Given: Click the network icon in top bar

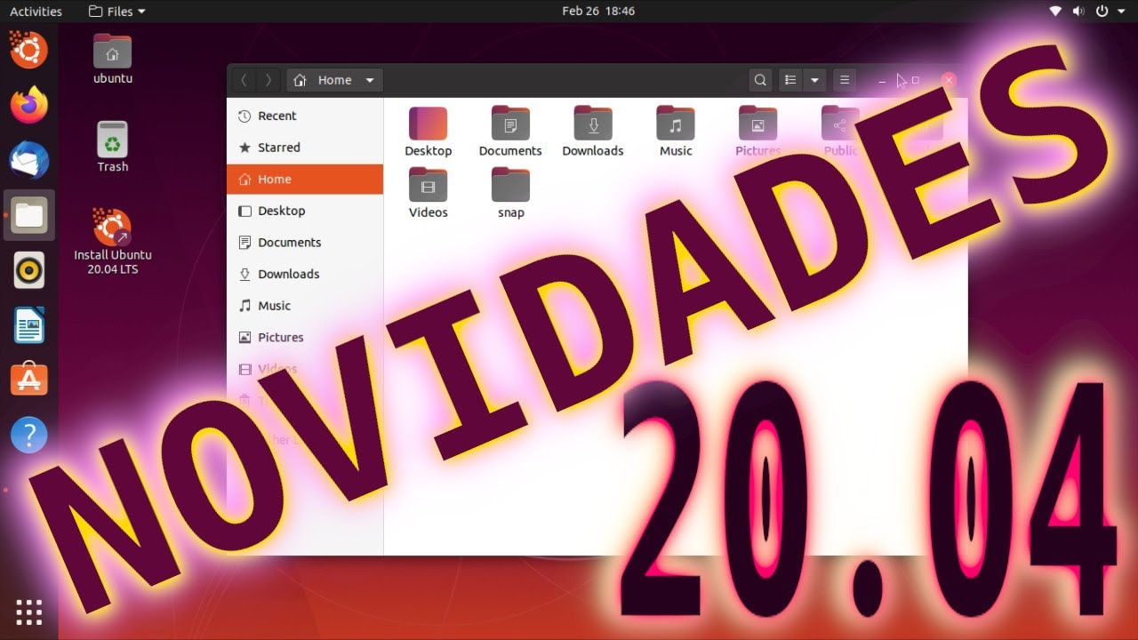Looking at the screenshot, I should click(1055, 12).
